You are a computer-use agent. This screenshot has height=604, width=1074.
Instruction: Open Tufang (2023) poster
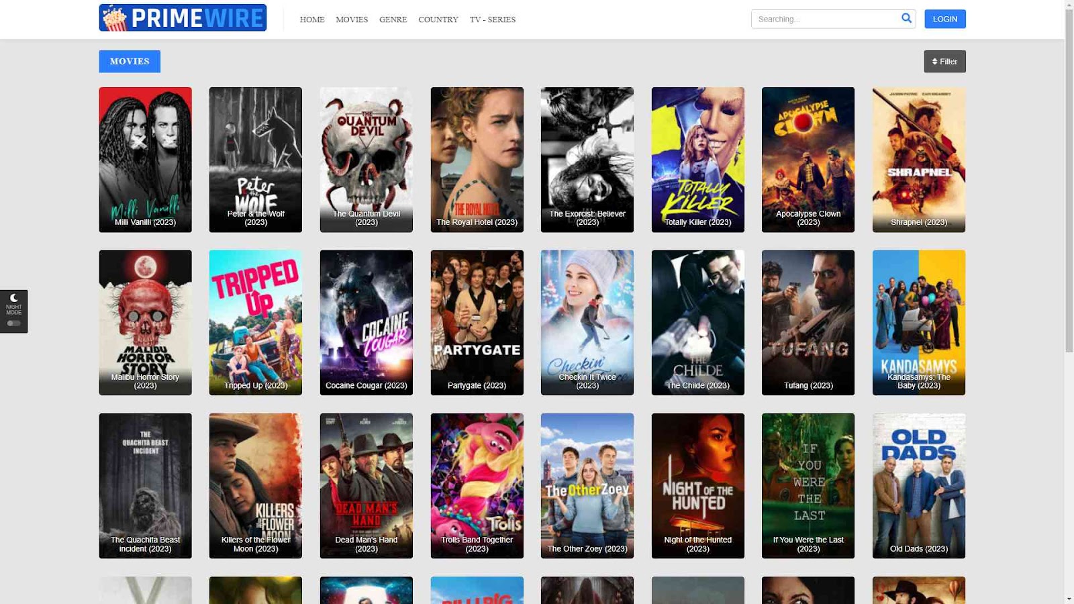tap(808, 323)
